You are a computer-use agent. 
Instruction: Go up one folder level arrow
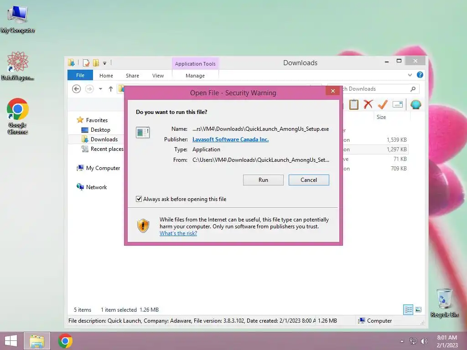coord(110,89)
